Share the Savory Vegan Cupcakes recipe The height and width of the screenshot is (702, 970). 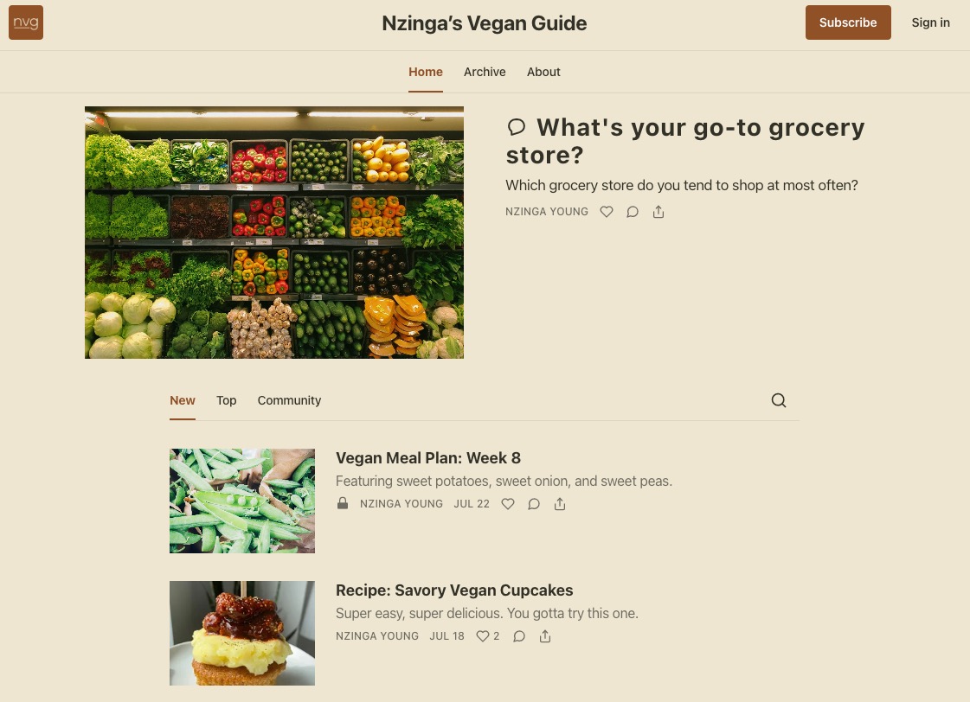[545, 636]
